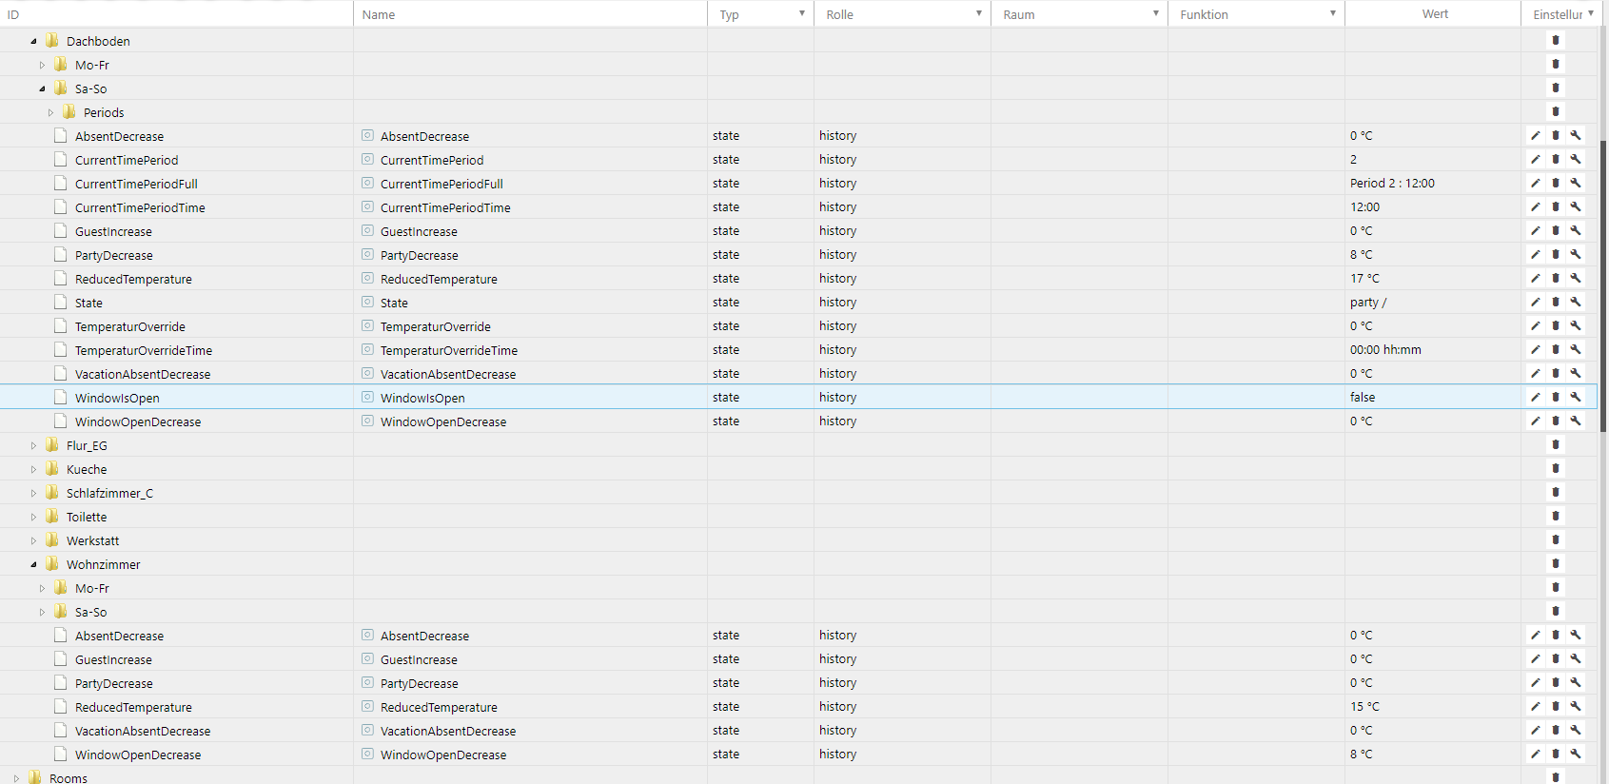Screen dimensions: 1609x784
Task: Delete TemperaturOverrideTime using its trash icon
Action: 1556,350
